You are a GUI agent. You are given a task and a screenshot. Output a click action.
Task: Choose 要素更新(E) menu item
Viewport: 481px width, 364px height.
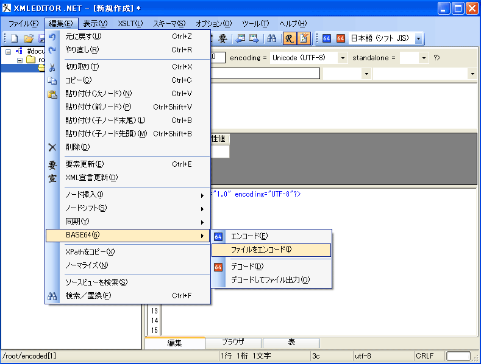(127, 164)
